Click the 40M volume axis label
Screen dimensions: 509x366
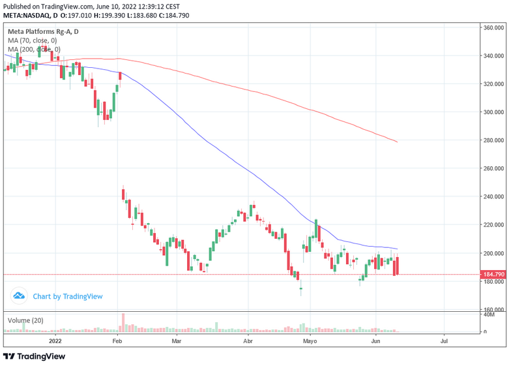pyautogui.click(x=489, y=314)
